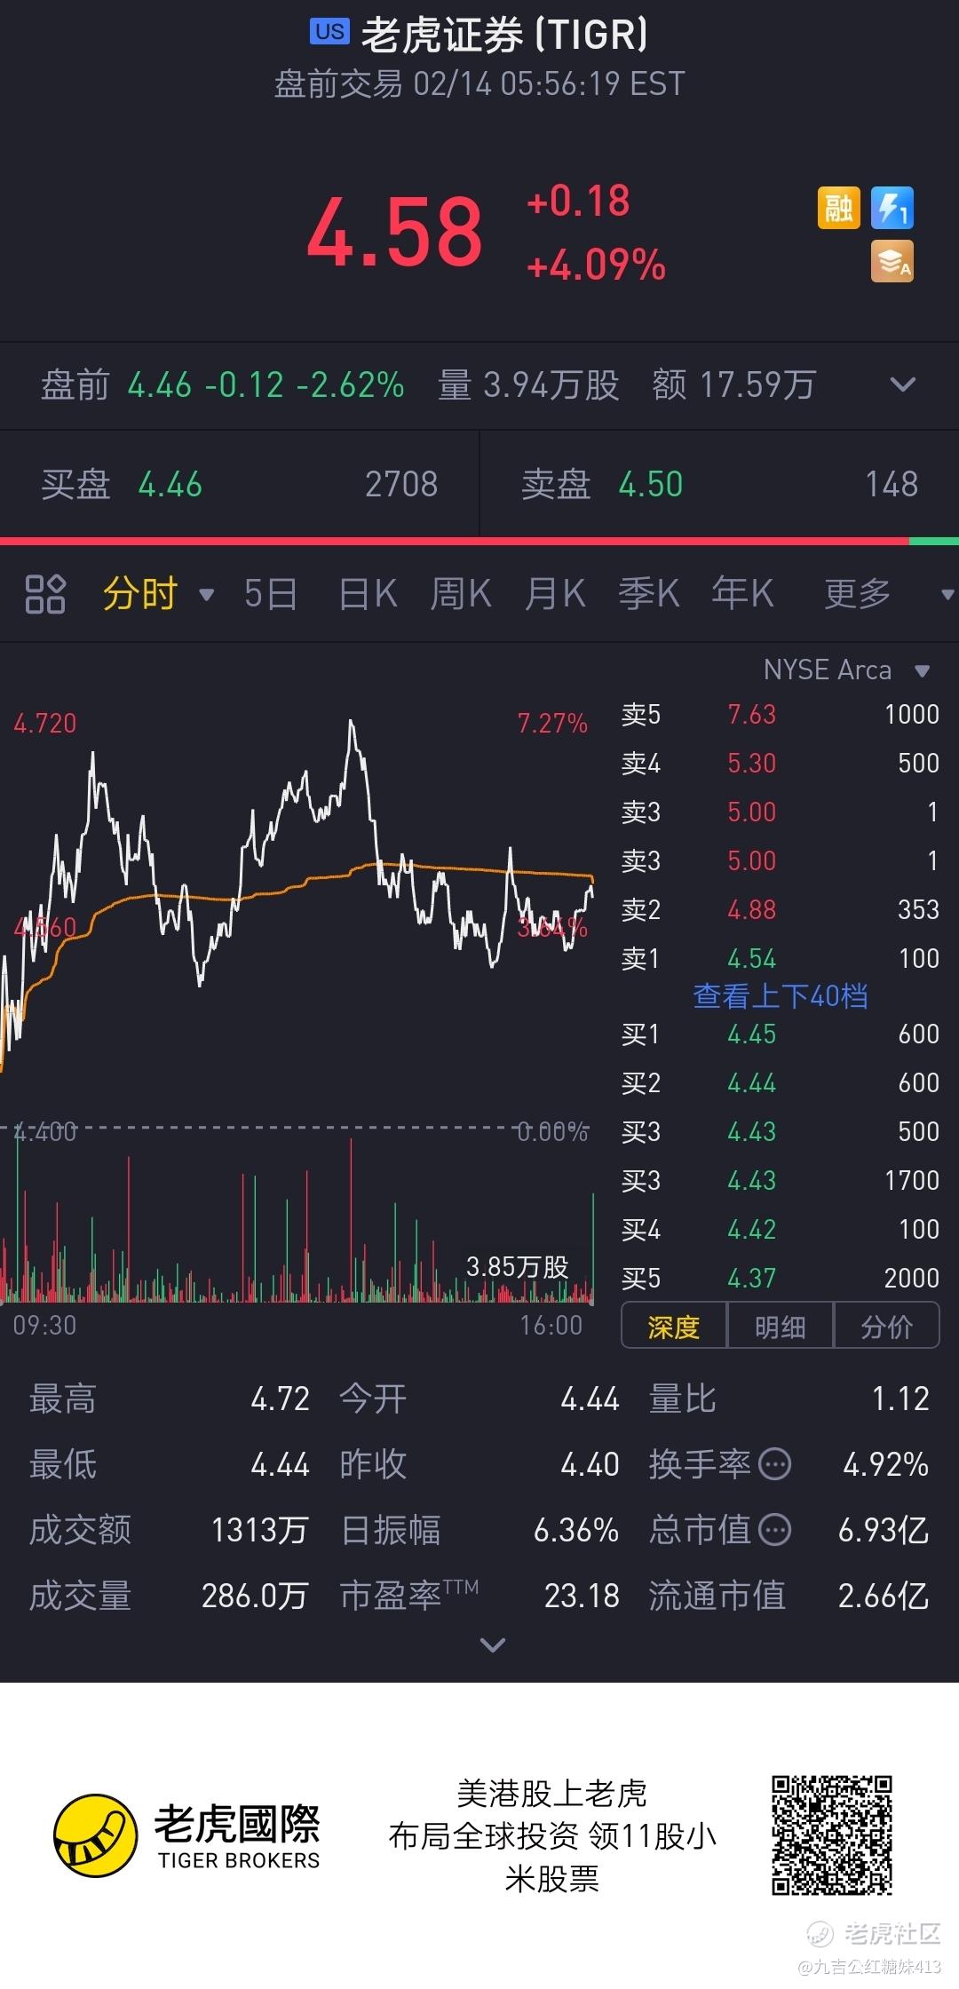The height and width of the screenshot is (1989, 959).
Task: Switch to the 年K chart tab
Action: pyautogui.click(x=743, y=594)
